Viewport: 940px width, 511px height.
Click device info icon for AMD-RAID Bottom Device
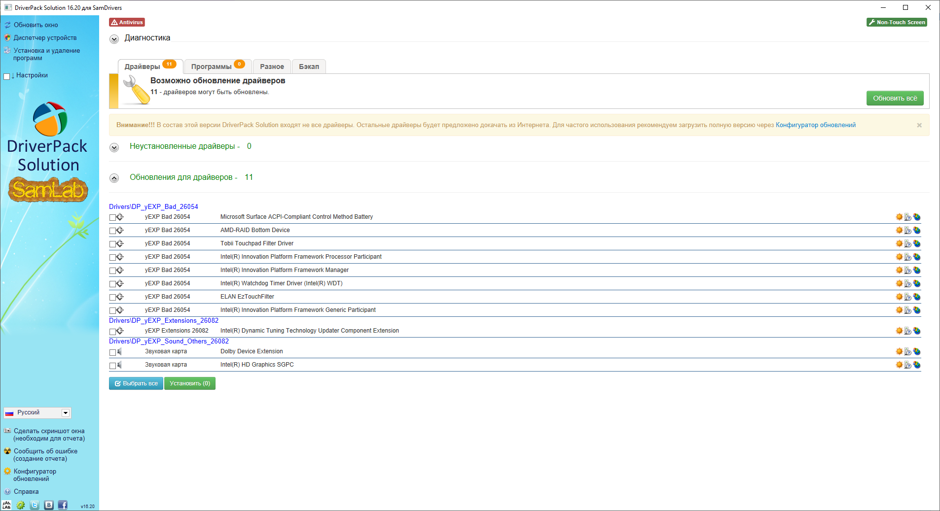click(x=907, y=230)
